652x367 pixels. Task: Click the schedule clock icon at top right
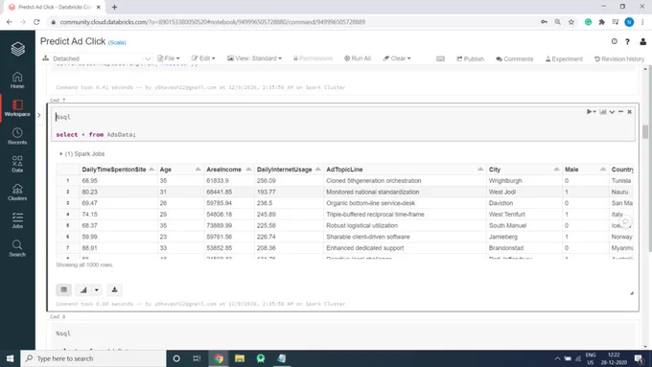click(615, 41)
